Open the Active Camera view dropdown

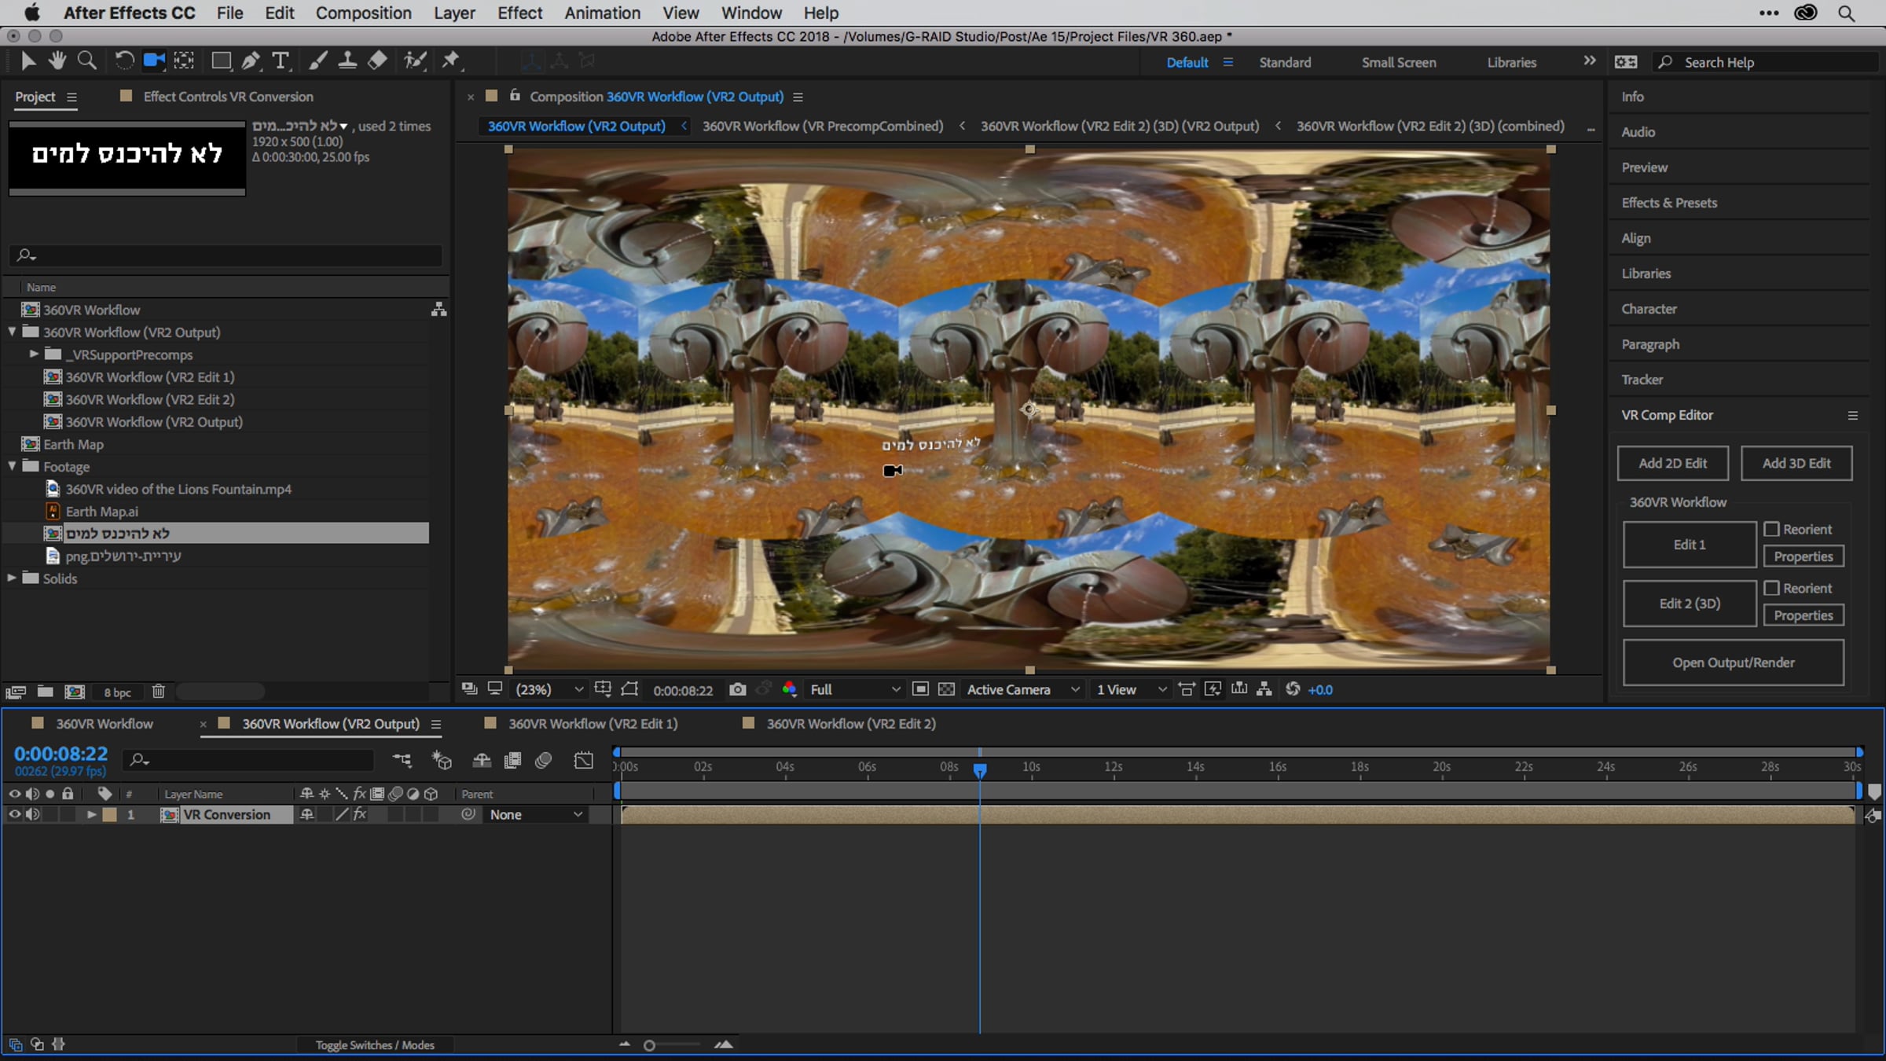pyautogui.click(x=1022, y=689)
